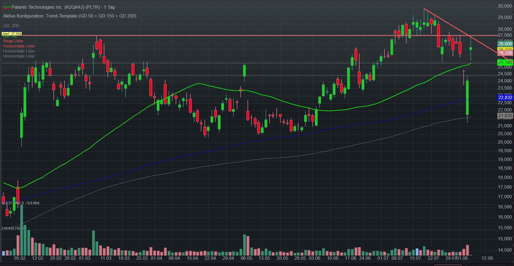Select the '12.02.' date label
Viewport: 514px width, 266px height.
(x=38, y=258)
